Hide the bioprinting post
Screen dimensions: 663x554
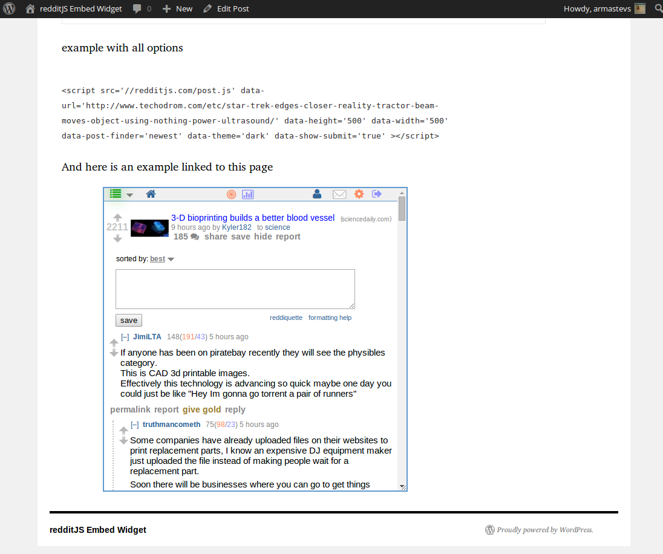pos(263,237)
